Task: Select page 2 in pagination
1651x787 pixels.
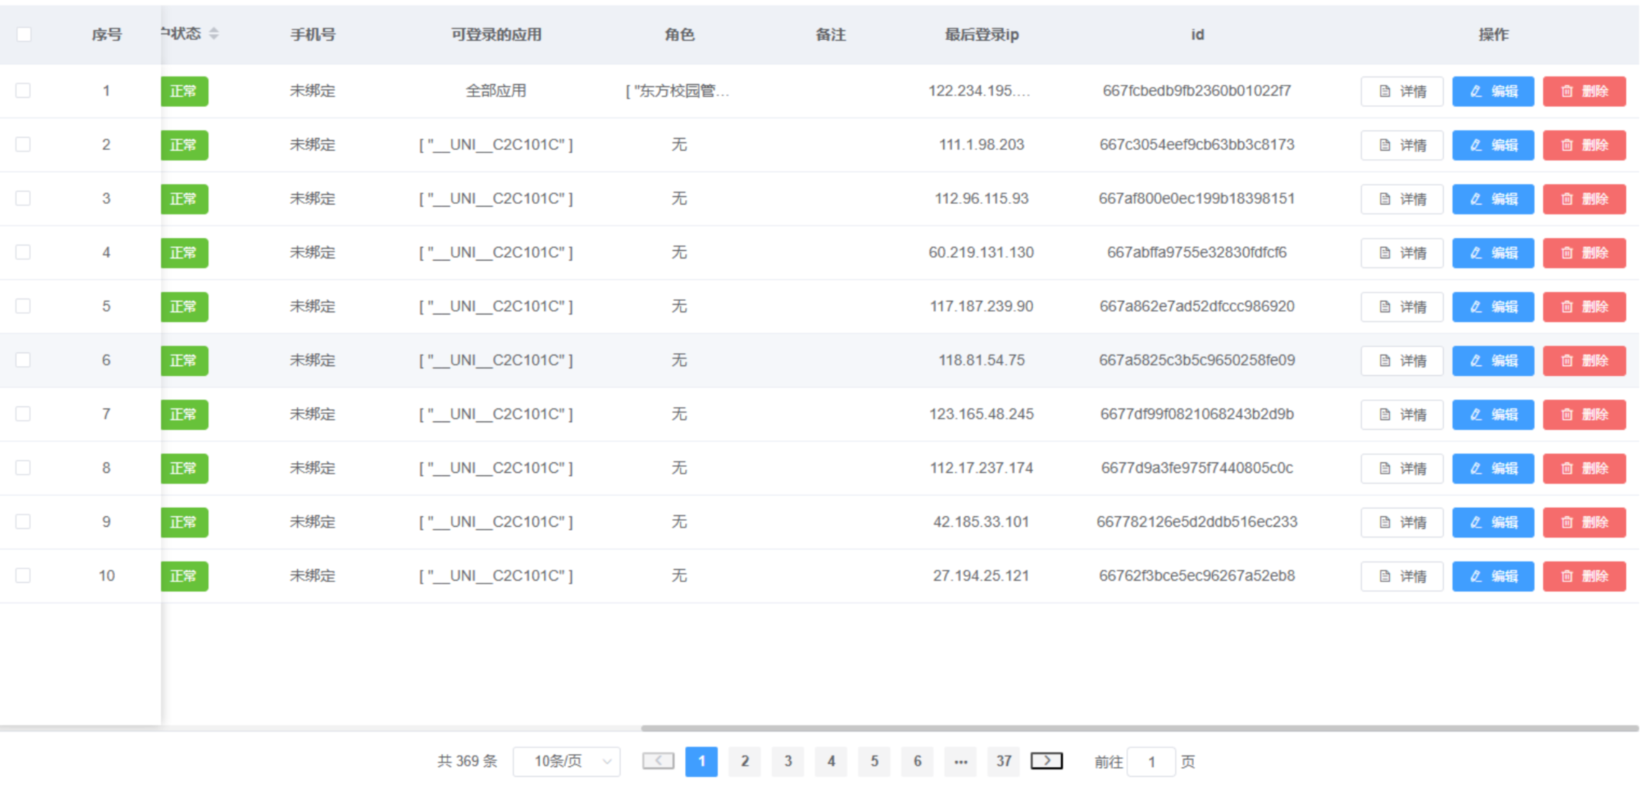Action: pos(745,761)
